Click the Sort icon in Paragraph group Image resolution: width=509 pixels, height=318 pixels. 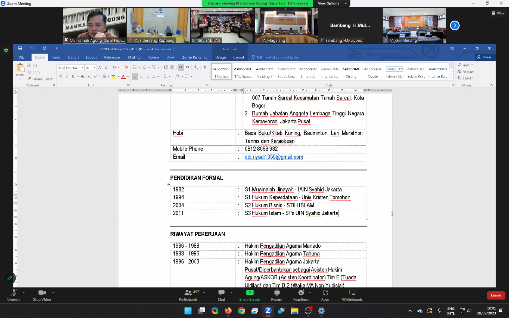[x=196, y=67]
